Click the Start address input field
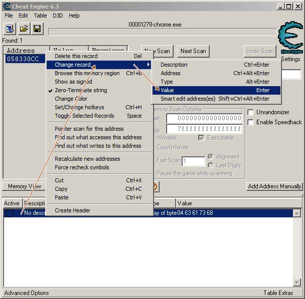The width and height of the screenshot is (305, 299). coord(204,118)
